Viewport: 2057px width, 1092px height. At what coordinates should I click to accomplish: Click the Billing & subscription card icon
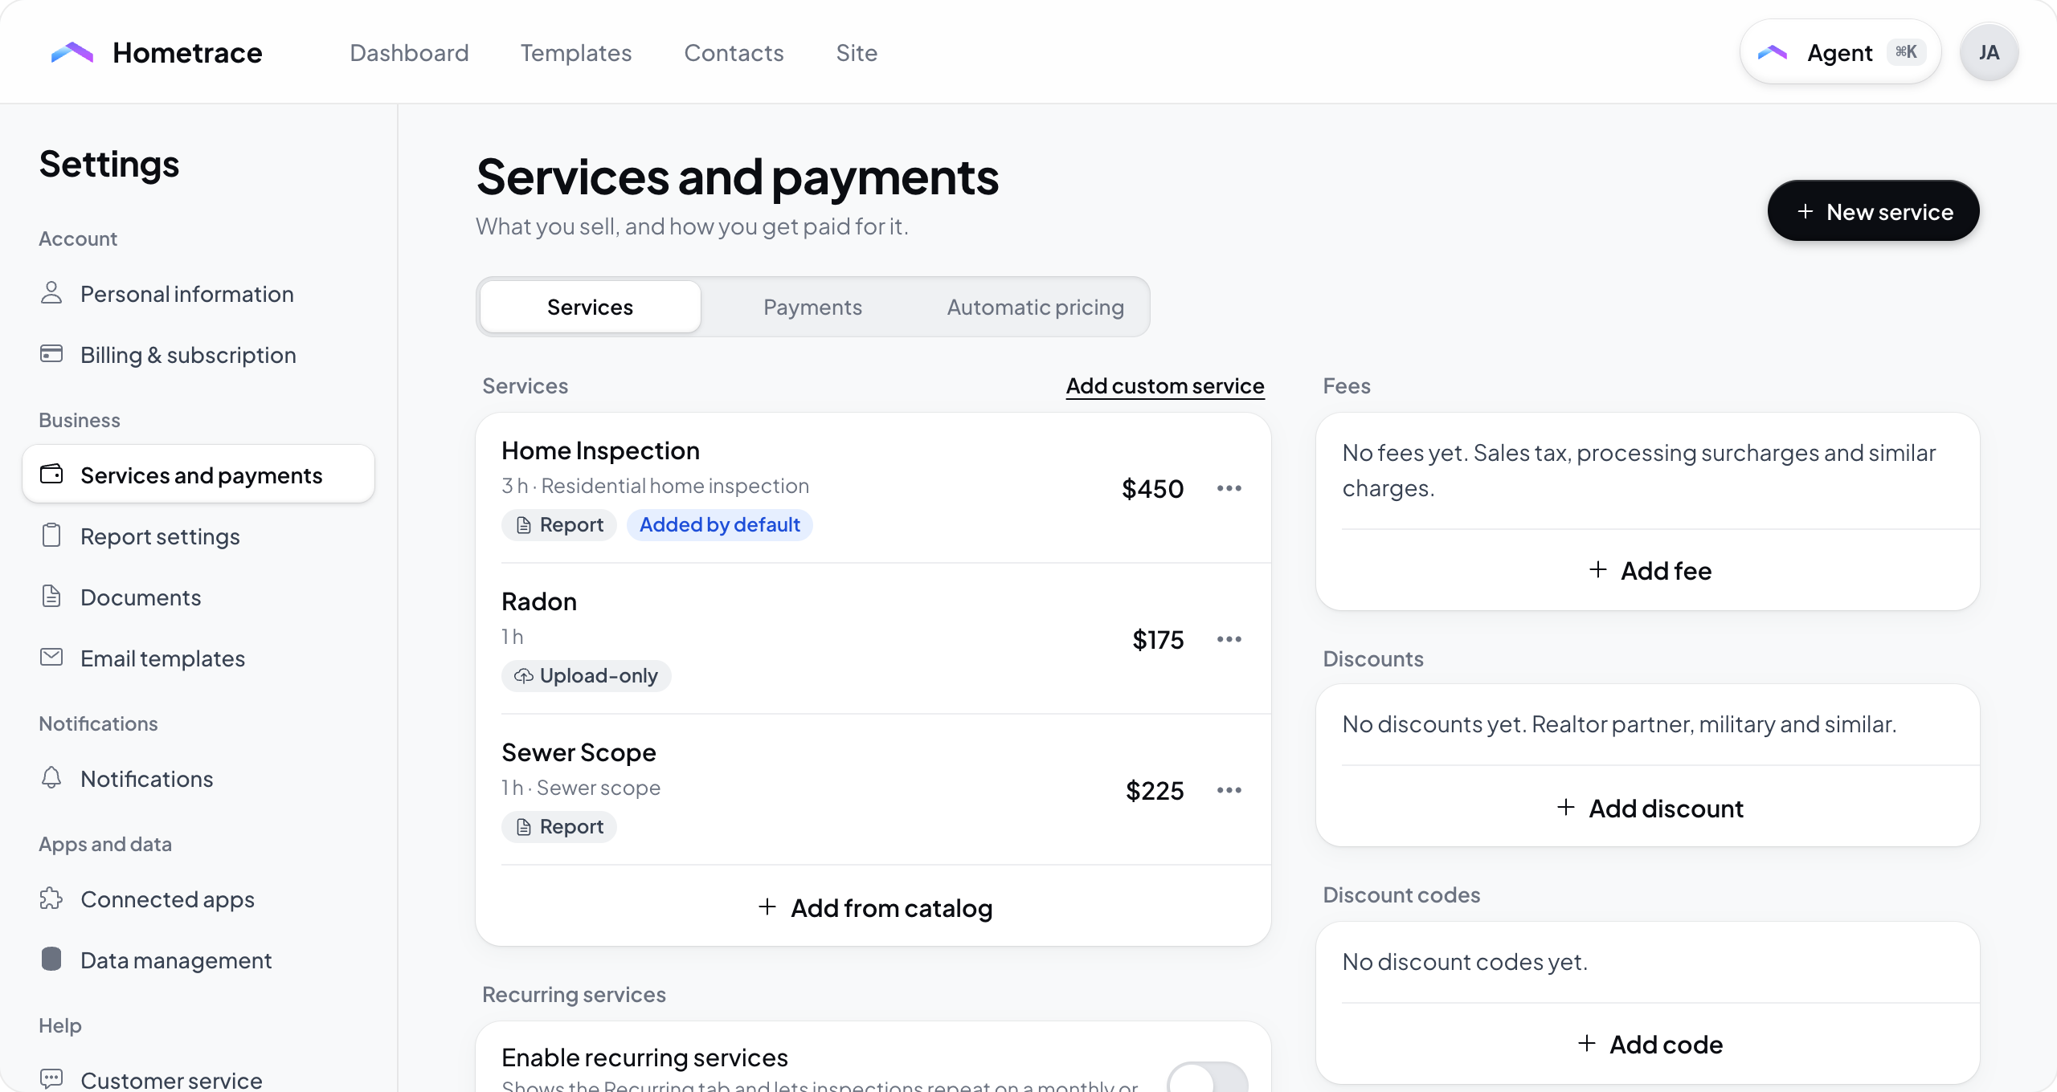51,354
